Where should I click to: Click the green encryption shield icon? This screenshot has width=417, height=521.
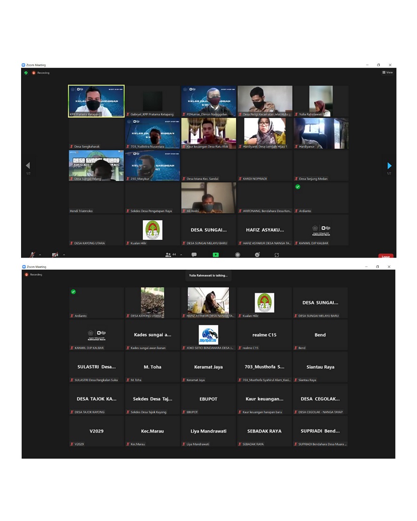tap(26, 73)
